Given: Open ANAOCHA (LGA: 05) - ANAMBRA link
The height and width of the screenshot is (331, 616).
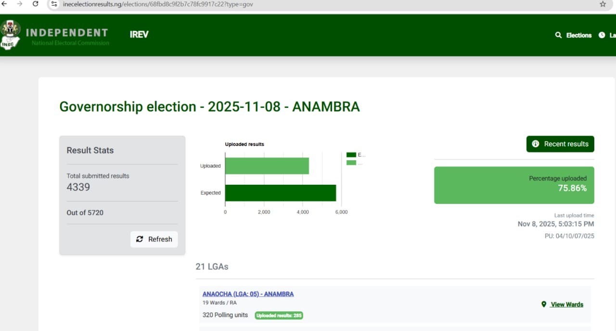Looking at the screenshot, I should pyautogui.click(x=247, y=293).
